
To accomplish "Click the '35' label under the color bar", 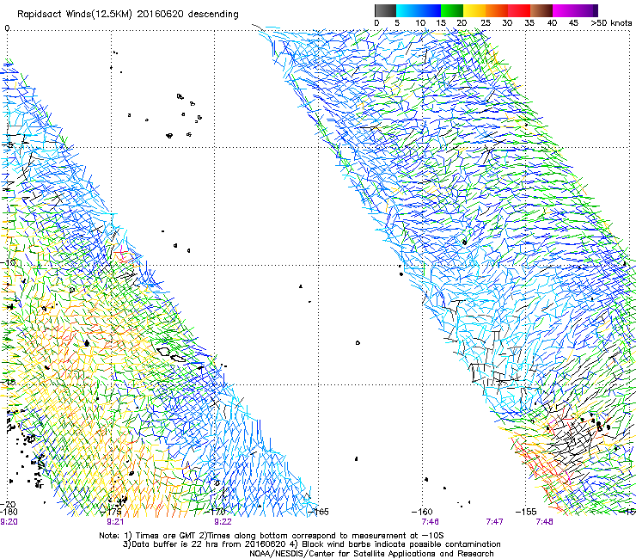I will pyautogui.click(x=529, y=23).
